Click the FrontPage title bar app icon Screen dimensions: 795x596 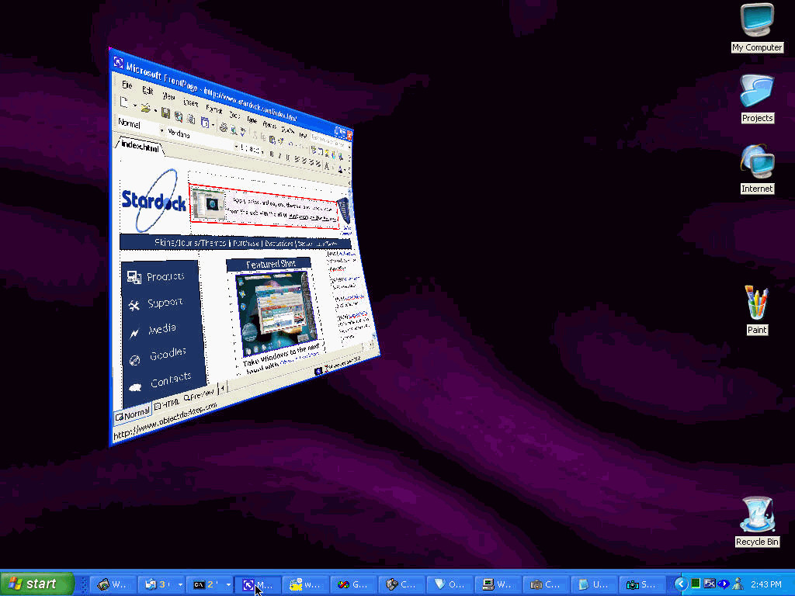point(118,62)
